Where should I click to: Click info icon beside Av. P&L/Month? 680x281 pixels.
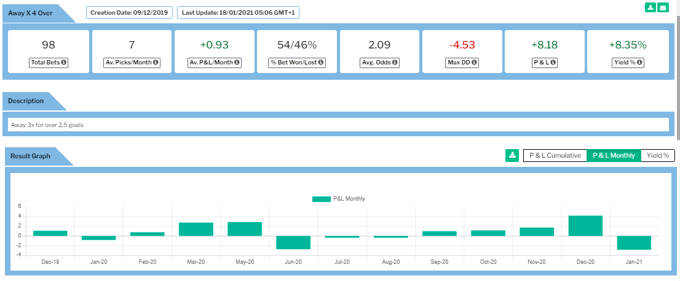(x=237, y=63)
